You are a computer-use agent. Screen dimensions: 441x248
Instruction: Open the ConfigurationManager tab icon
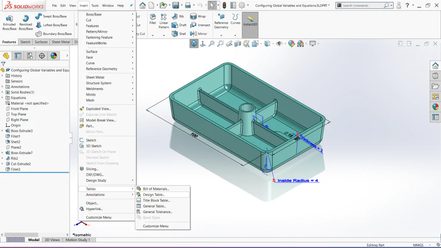pyautogui.click(x=30, y=56)
